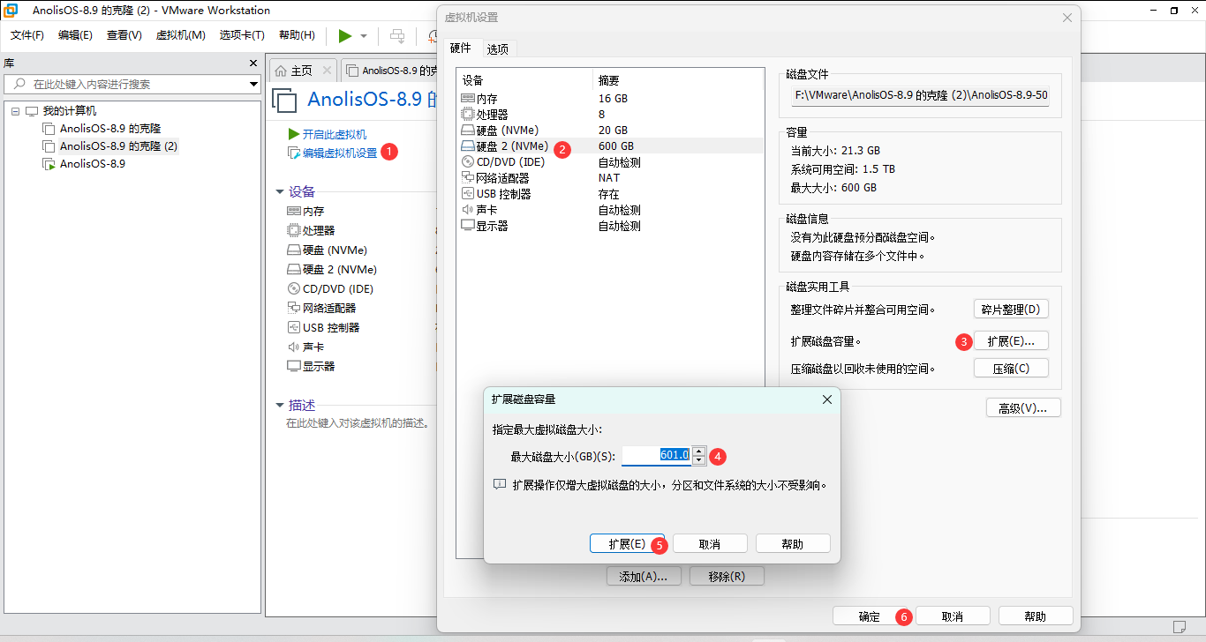Image resolution: width=1206 pixels, height=642 pixels.
Task: Open the library search dropdown arrow
Action: coord(252,84)
